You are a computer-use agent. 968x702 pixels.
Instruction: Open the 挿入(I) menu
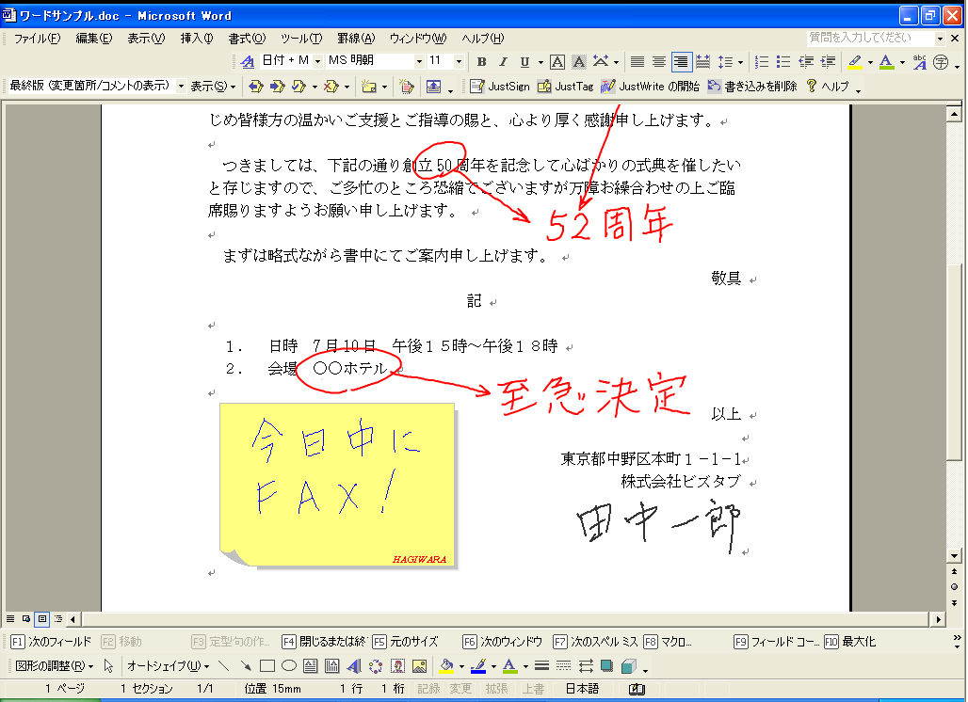click(196, 39)
